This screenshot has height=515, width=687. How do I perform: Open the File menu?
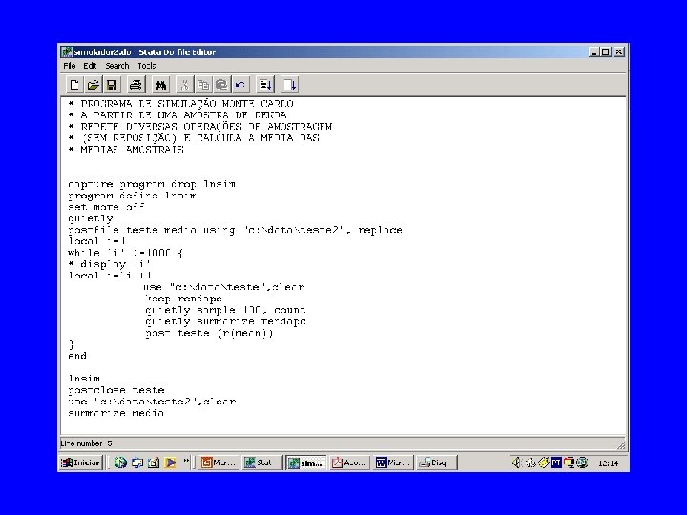pyautogui.click(x=70, y=66)
